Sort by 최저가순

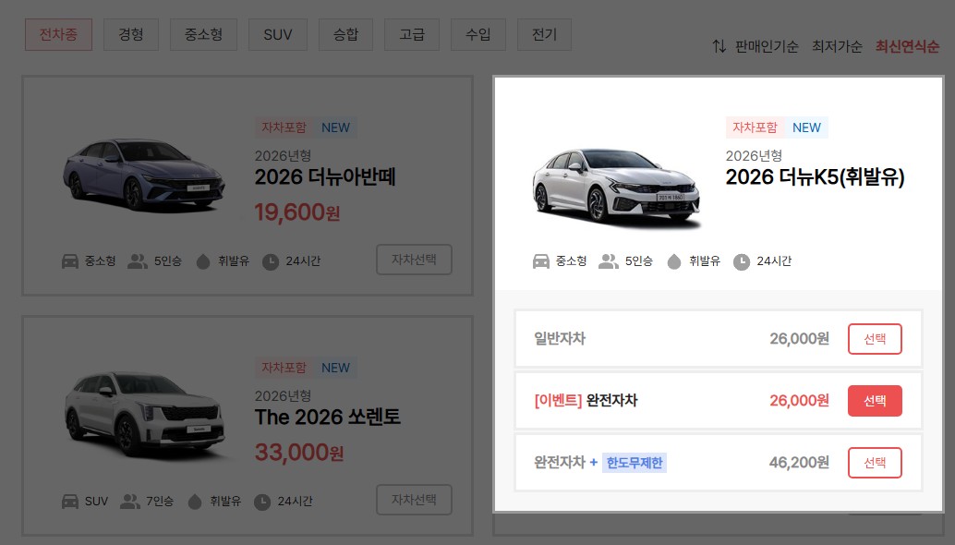tap(837, 46)
